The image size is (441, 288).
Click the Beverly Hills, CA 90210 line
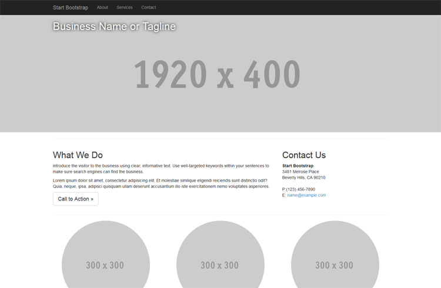pyautogui.click(x=303, y=178)
